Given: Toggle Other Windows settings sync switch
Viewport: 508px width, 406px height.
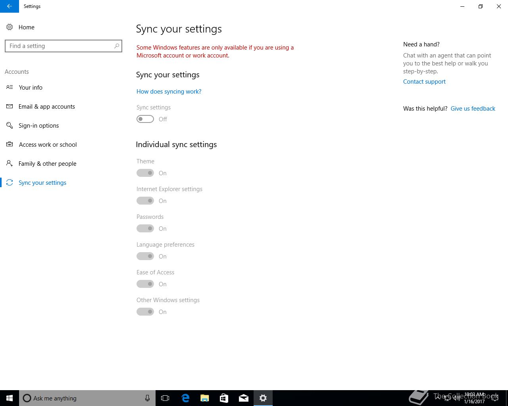Looking at the screenshot, I should tap(145, 312).
